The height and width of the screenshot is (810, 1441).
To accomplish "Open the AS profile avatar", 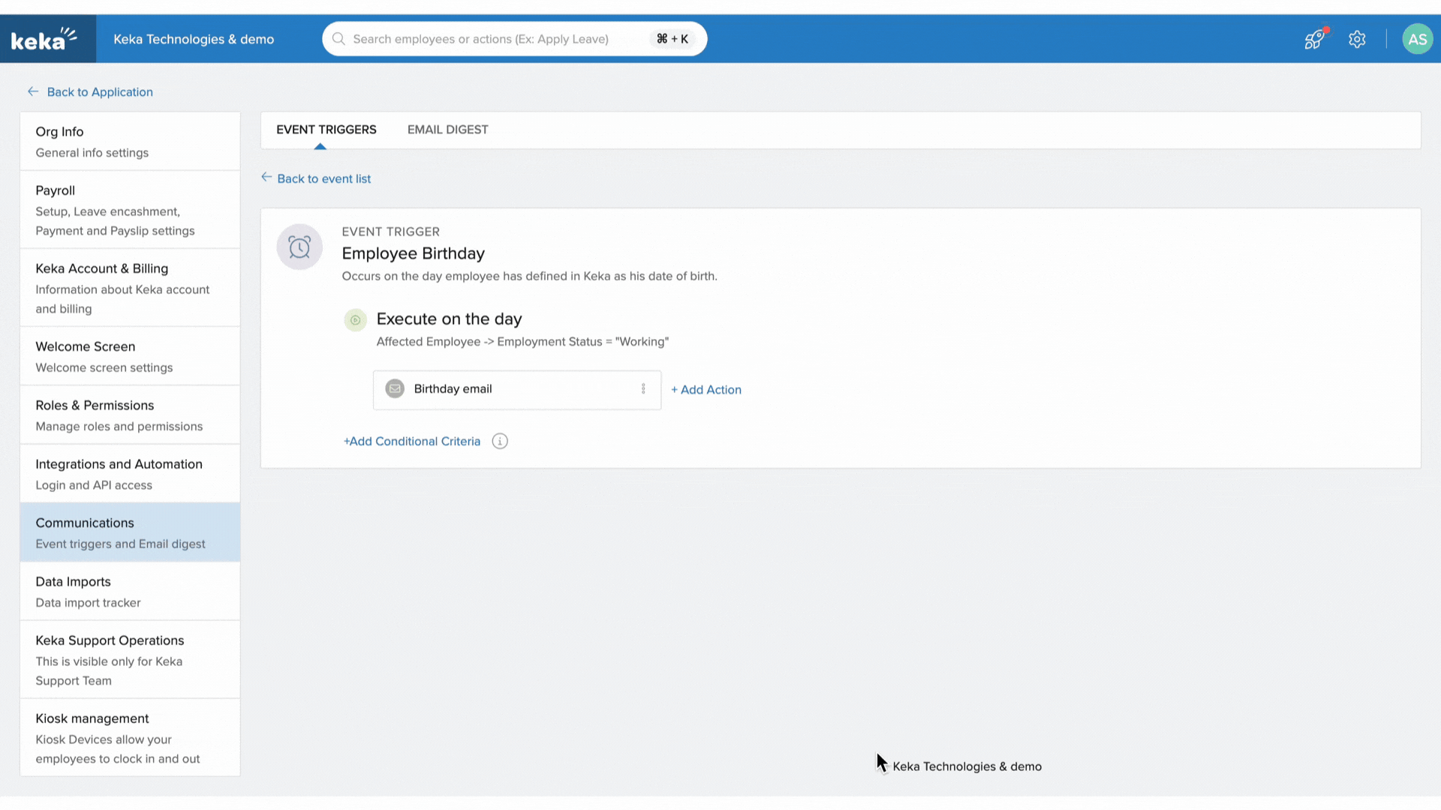I will tap(1417, 39).
